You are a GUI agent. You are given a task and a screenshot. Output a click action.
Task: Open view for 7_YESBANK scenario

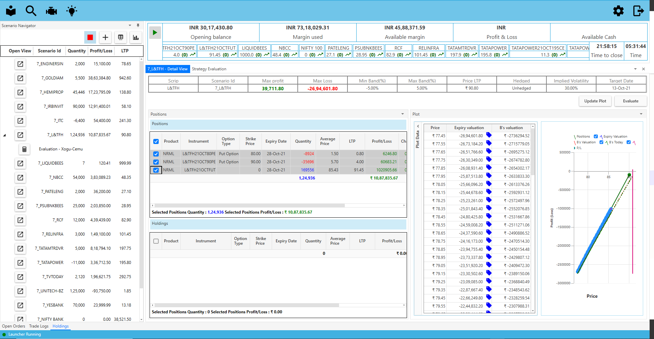[x=20, y=305]
